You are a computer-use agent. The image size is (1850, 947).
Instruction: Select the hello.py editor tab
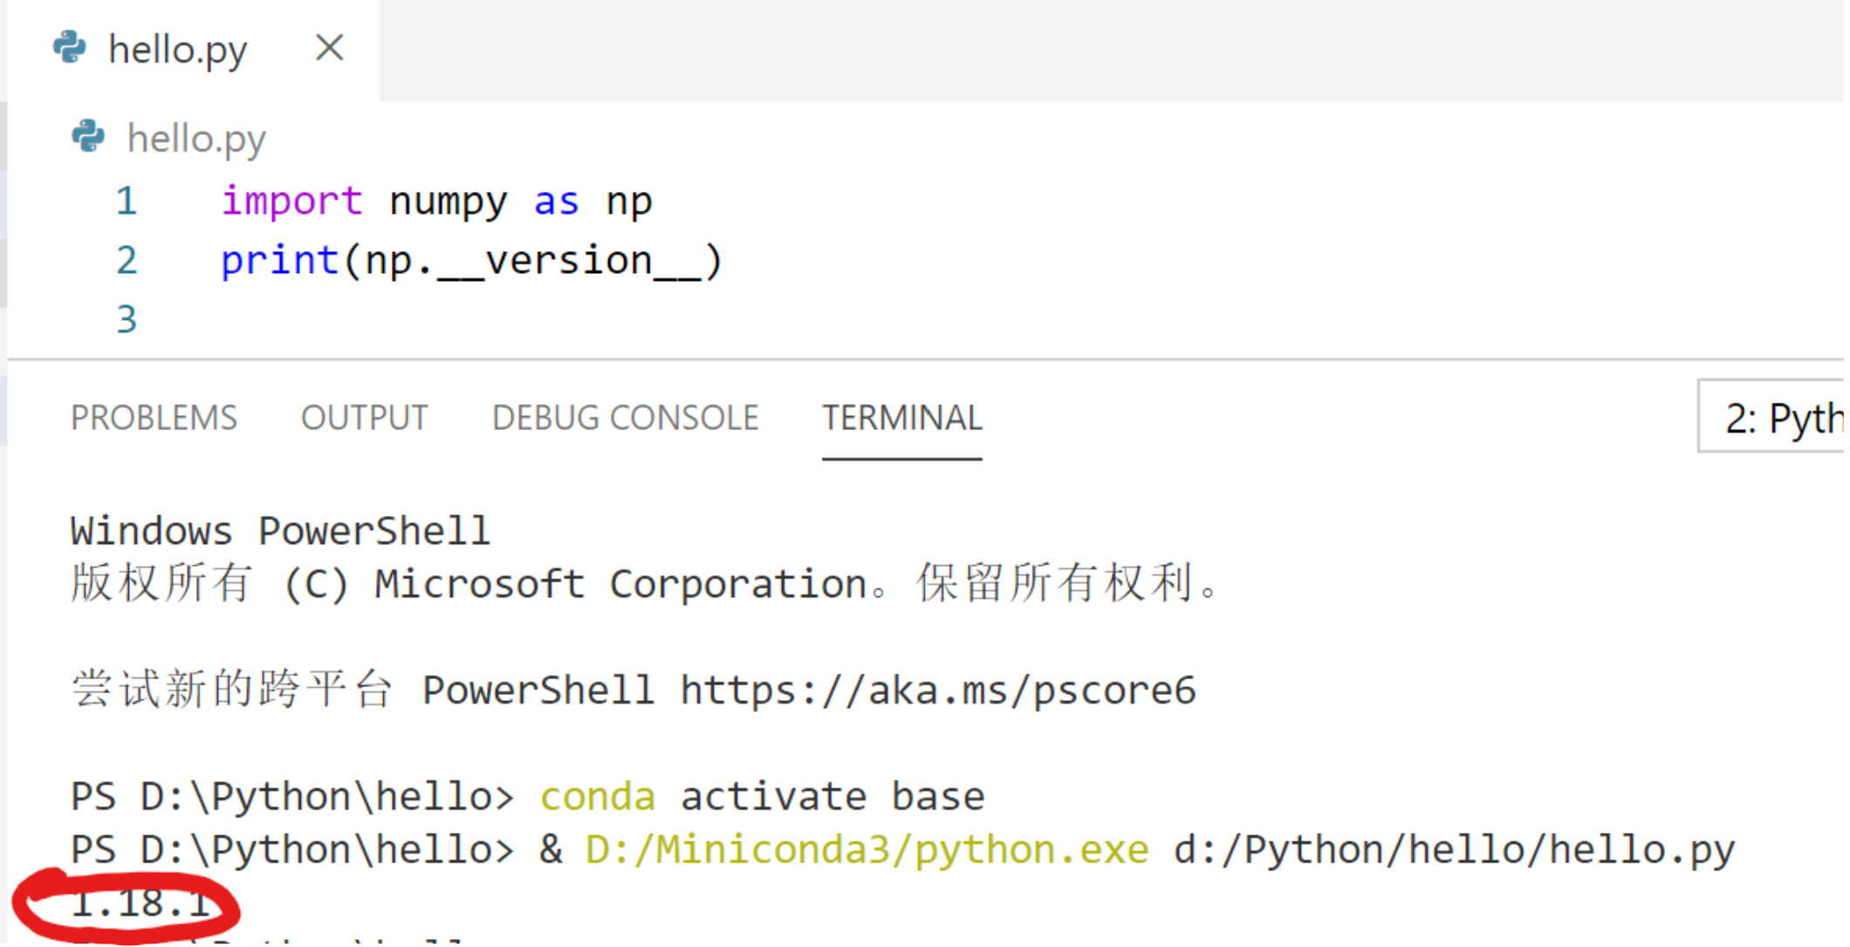tap(177, 49)
